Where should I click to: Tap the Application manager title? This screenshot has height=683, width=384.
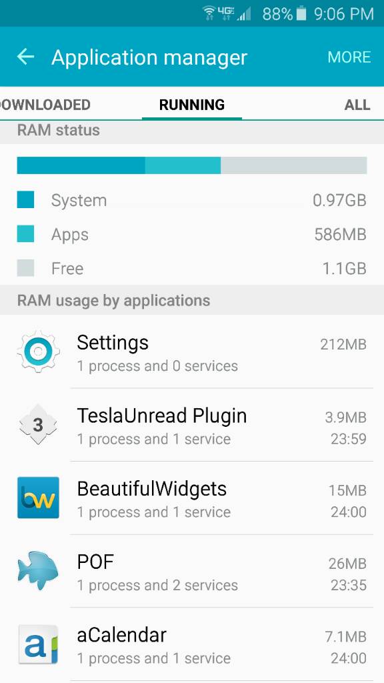[149, 57]
